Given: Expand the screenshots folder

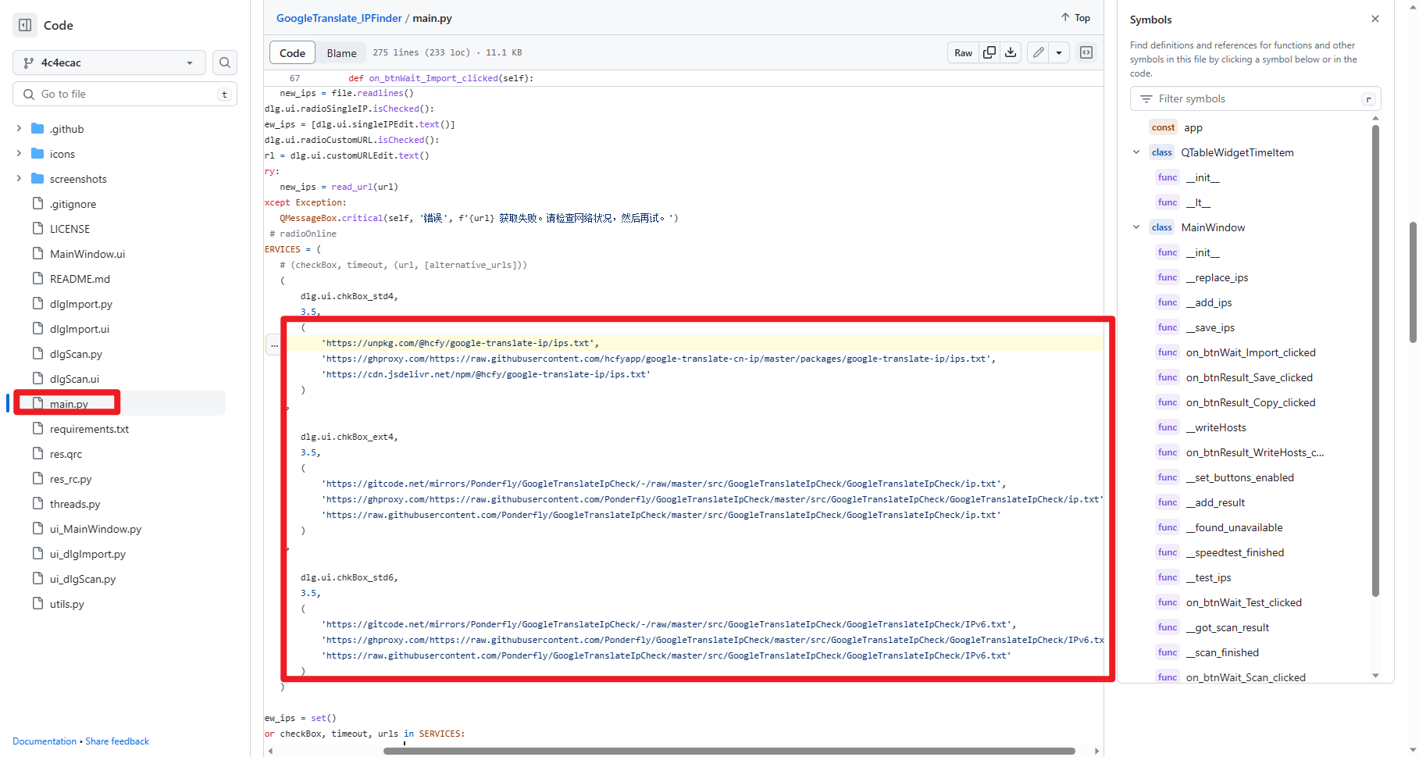Looking at the screenshot, I should point(19,178).
